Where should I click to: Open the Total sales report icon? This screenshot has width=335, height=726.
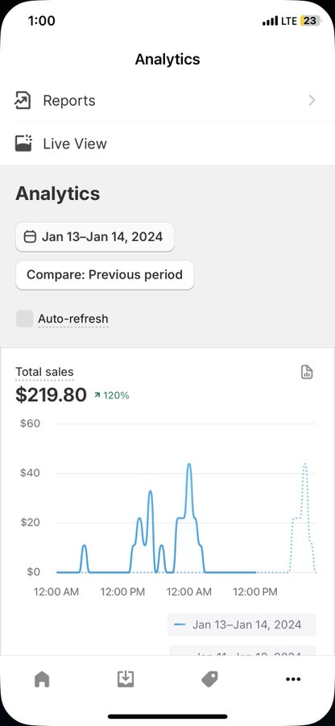coord(307,372)
